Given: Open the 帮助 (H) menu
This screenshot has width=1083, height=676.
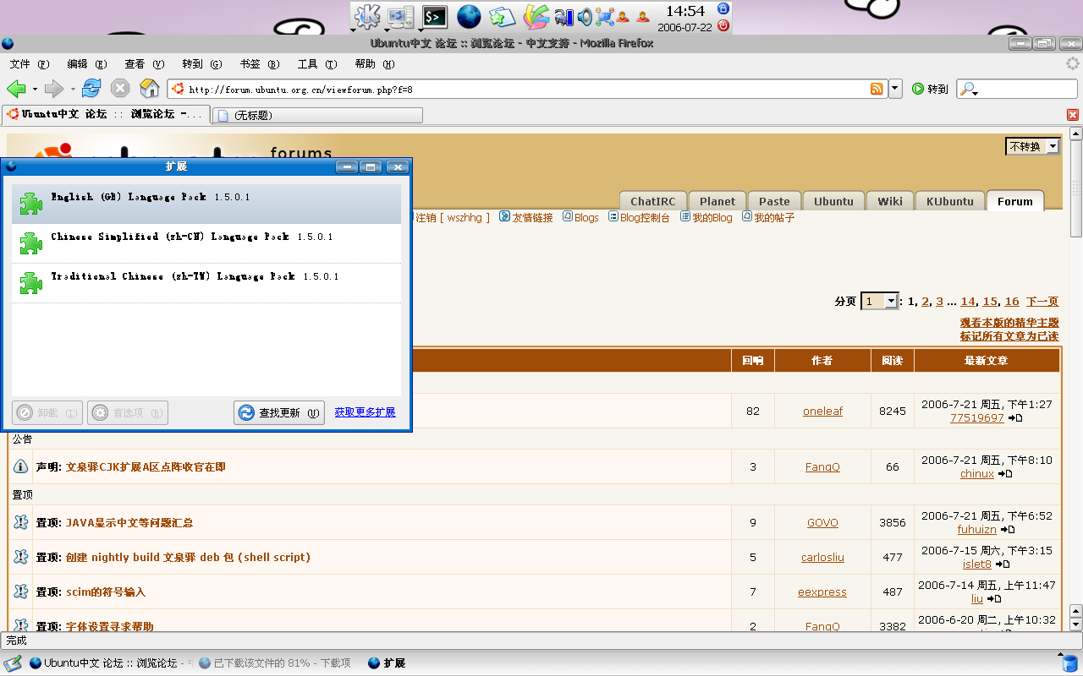Looking at the screenshot, I should 375,64.
